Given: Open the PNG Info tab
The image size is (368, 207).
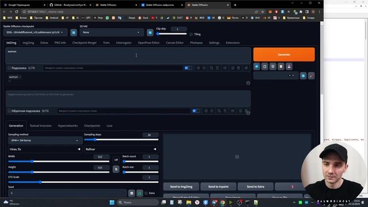Looking at the screenshot, I should (x=60, y=43).
